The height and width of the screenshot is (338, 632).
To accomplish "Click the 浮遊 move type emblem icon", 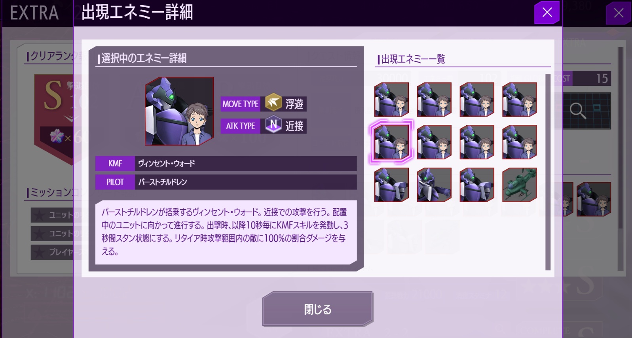I will 273,103.
